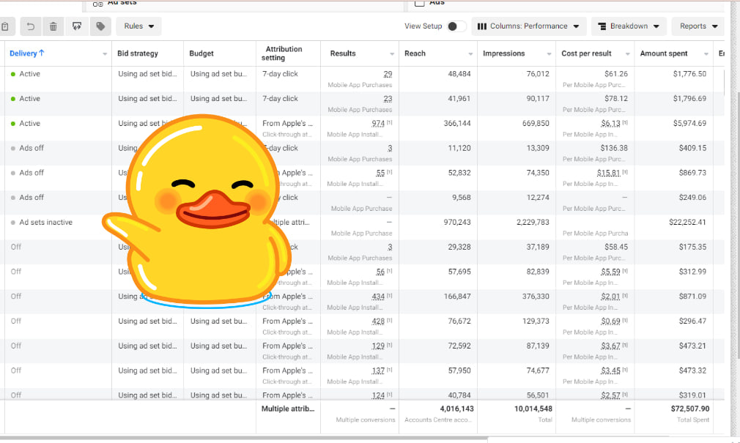Click the $136.38 cost per result cell
The width and height of the screenshot is (740, 443).
tap(613, 148)
